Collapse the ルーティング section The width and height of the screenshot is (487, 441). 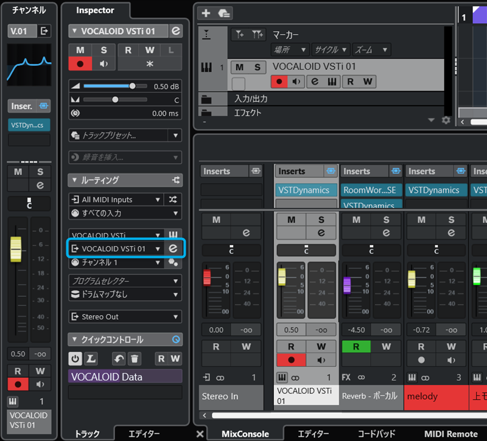tap(74, 180)
